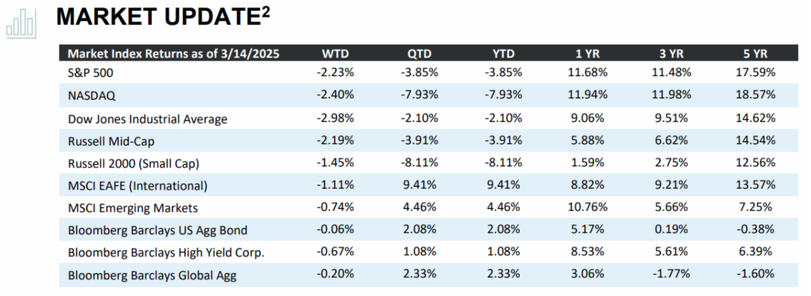811x296 pixels.
Task: Select the MSCI Emerging Markets row label
Action: [131, 208]
